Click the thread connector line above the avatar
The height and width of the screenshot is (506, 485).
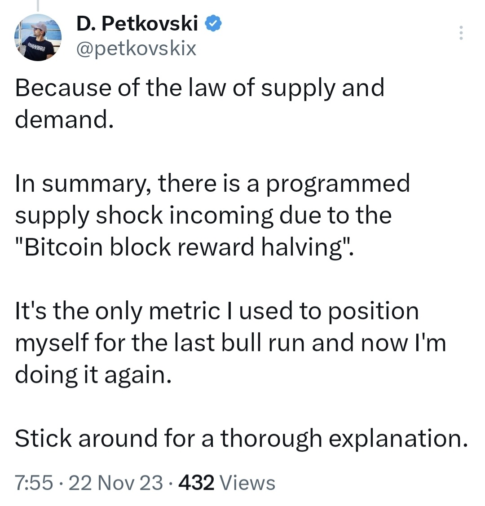[37, 5]
